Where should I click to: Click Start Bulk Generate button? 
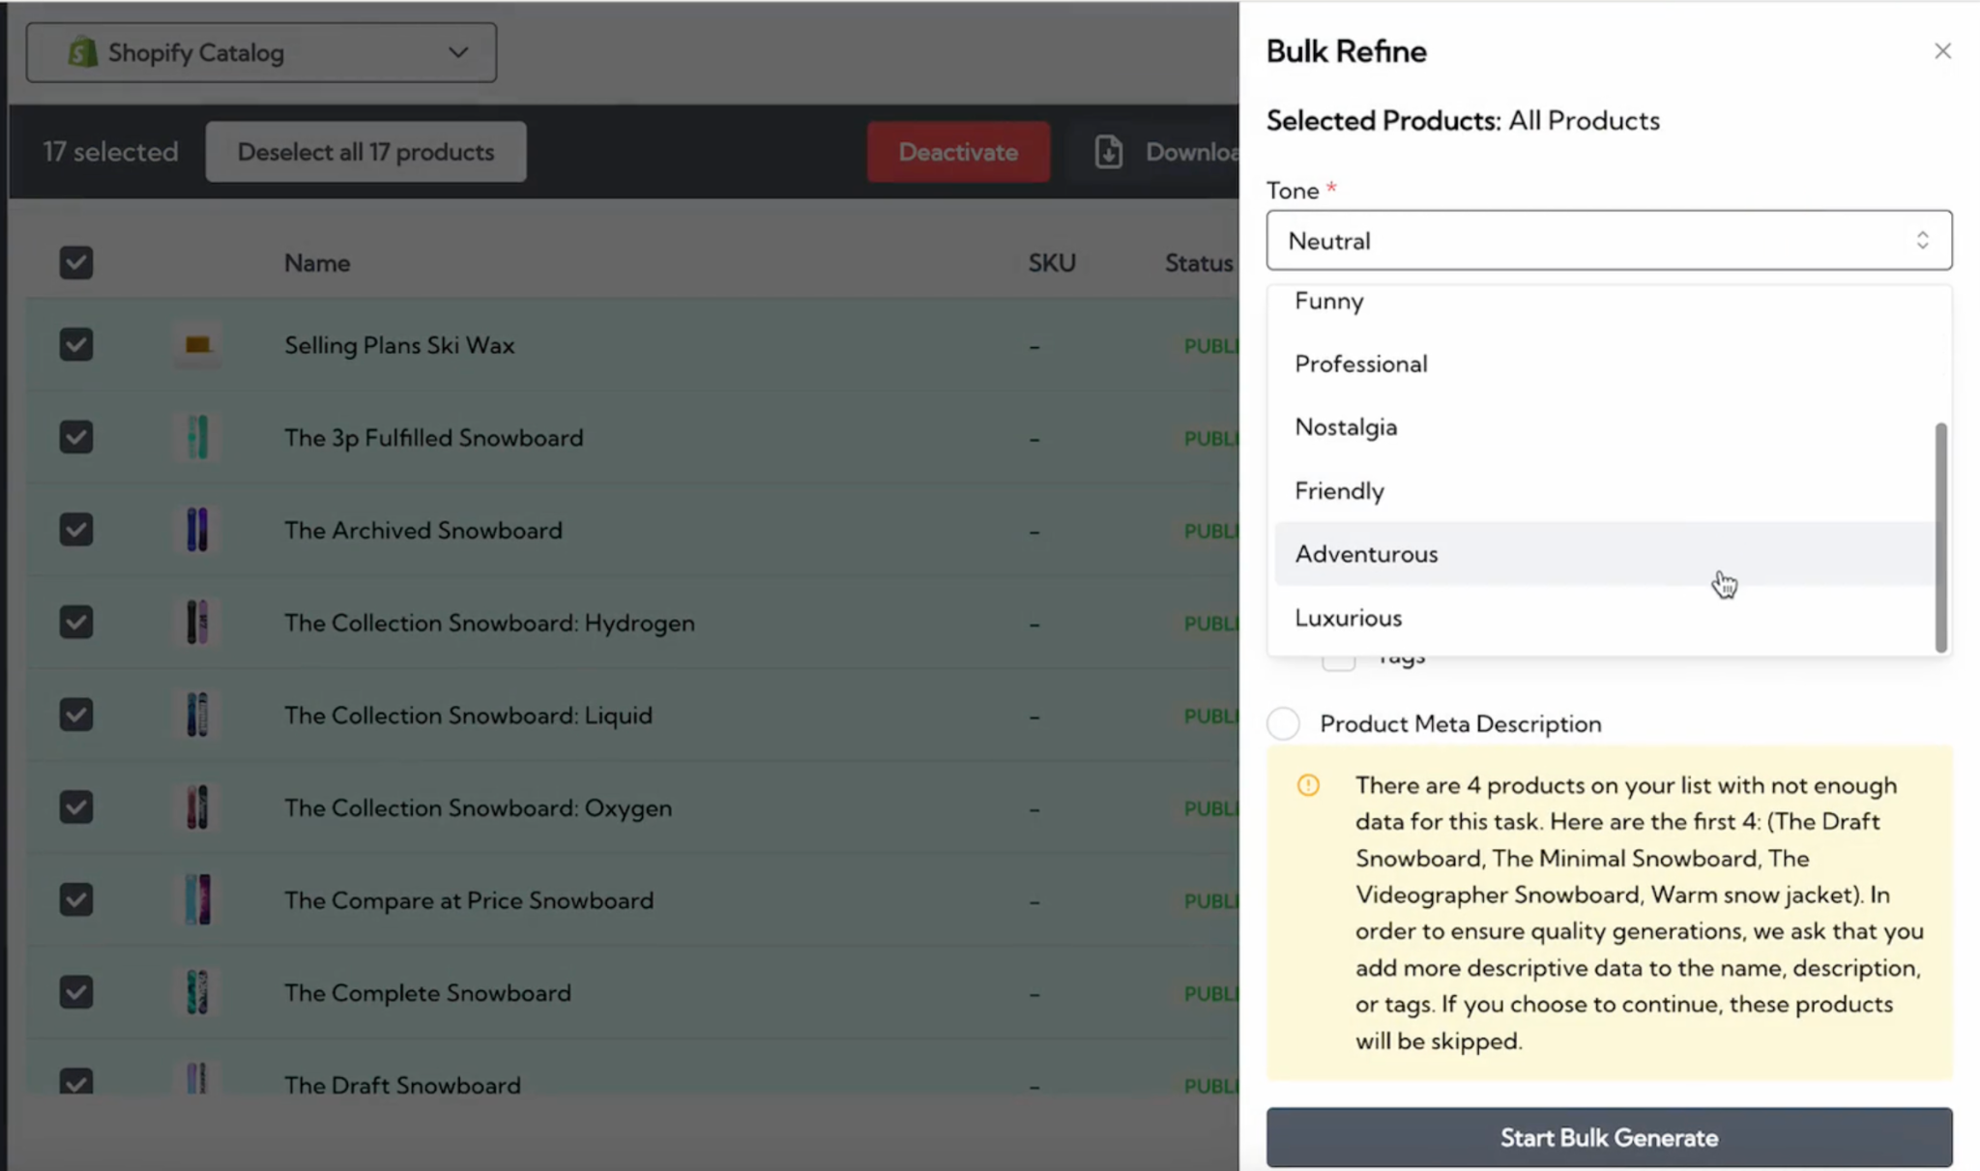(x=1608, y=1136)
